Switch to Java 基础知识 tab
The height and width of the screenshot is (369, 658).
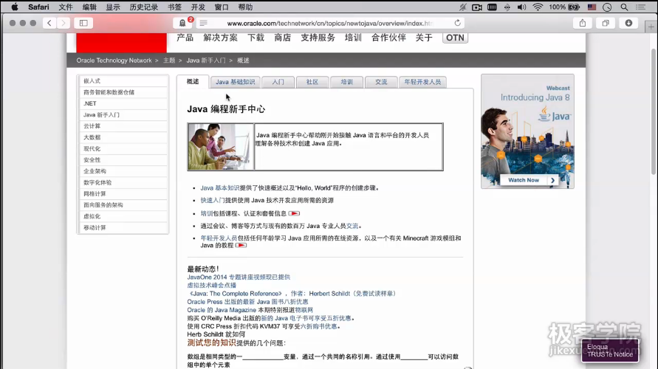coord(236,82)
